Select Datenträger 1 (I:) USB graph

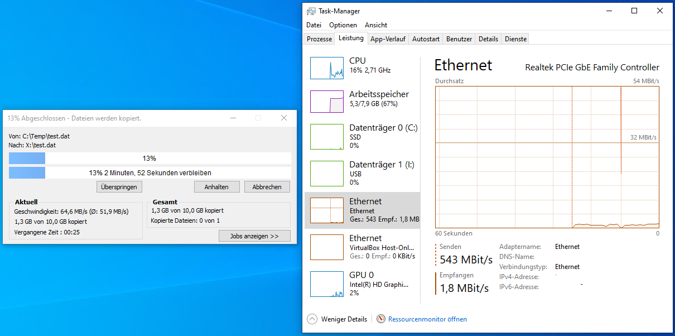pos(326,174)
